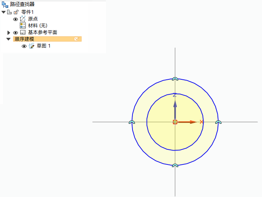The image size is (262, 197).
Task: Click the Z axis label
Action: point(175,95)
